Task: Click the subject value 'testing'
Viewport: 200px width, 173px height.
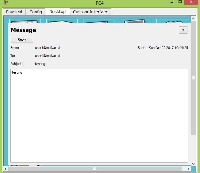Action: [40, 64]
